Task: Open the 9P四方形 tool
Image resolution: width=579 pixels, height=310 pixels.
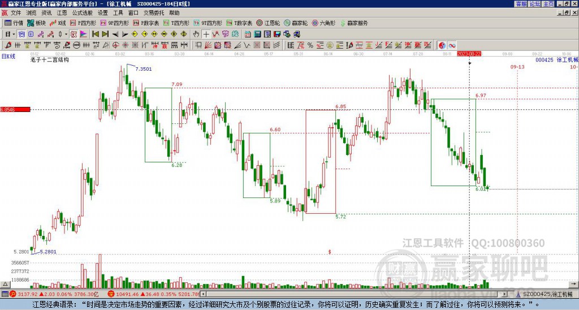Action: click(114, 23)
